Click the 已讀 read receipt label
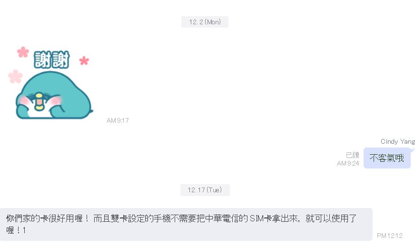415x247 pixels. point(353,155)
